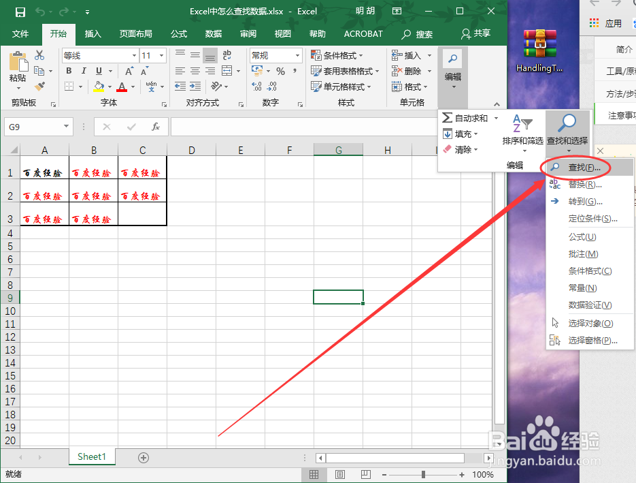The width and height of the screenshot is (636, 483).
Task: Toggle align text right
Action: coord(210,71)
